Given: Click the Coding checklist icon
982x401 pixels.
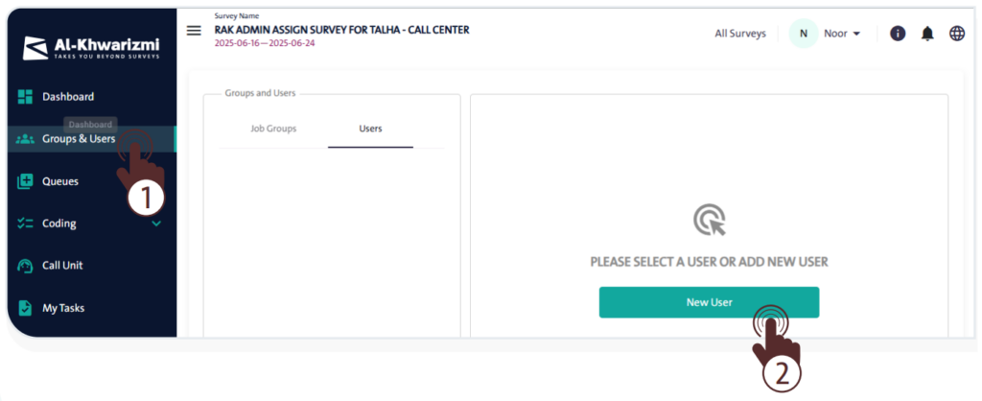Looking at the screenshot, I should [26, 224].
